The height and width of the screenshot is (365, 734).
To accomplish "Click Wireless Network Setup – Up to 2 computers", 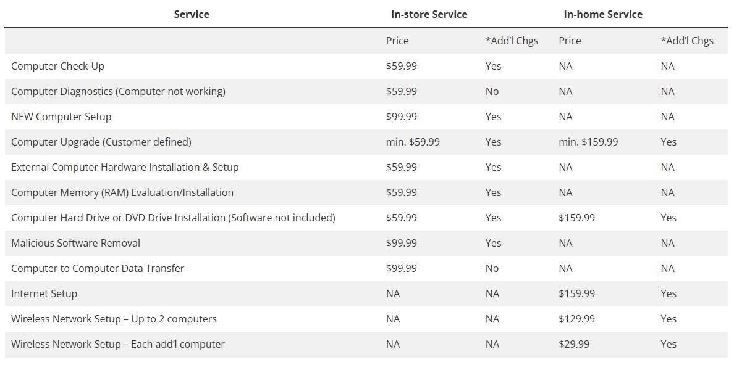I will click(114, 319).
